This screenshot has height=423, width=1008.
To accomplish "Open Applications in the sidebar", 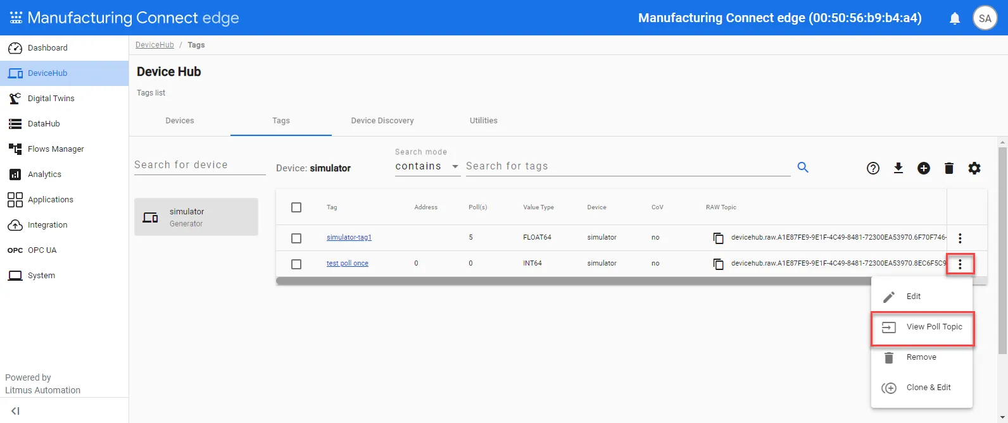I will point(64,200).
